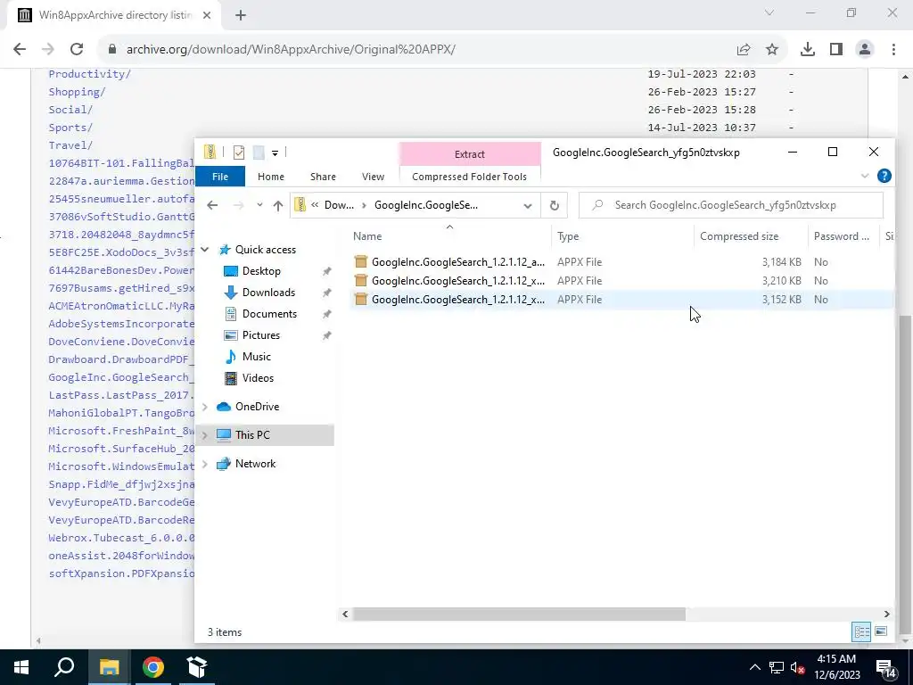Share this page from Chrome toolbar
913x685 pixels.
point(744,50)
